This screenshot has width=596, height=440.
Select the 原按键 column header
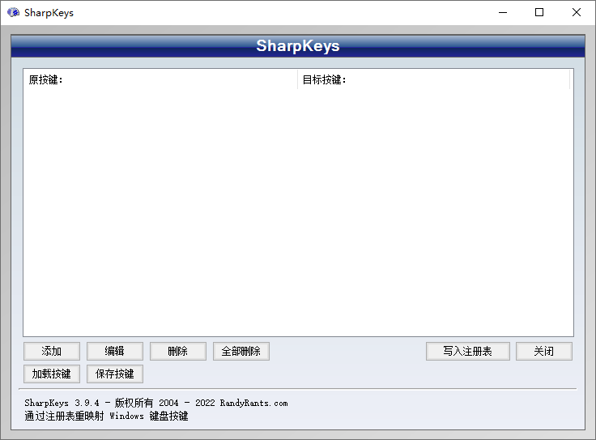click(x=160, y=79)
